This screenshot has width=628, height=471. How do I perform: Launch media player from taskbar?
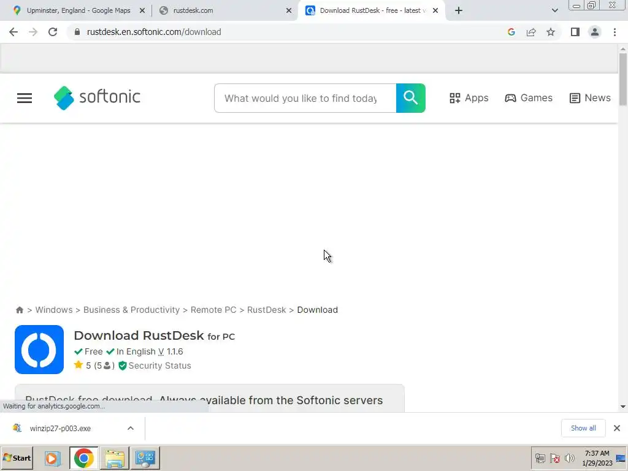point(52,458)
